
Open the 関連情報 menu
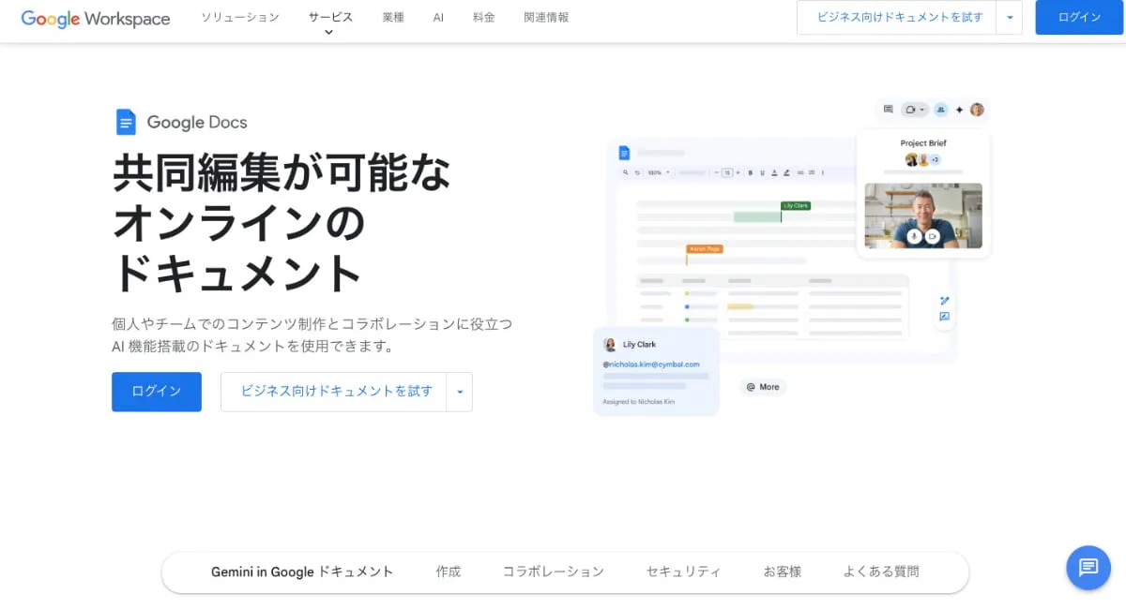[x=546, y=18]
